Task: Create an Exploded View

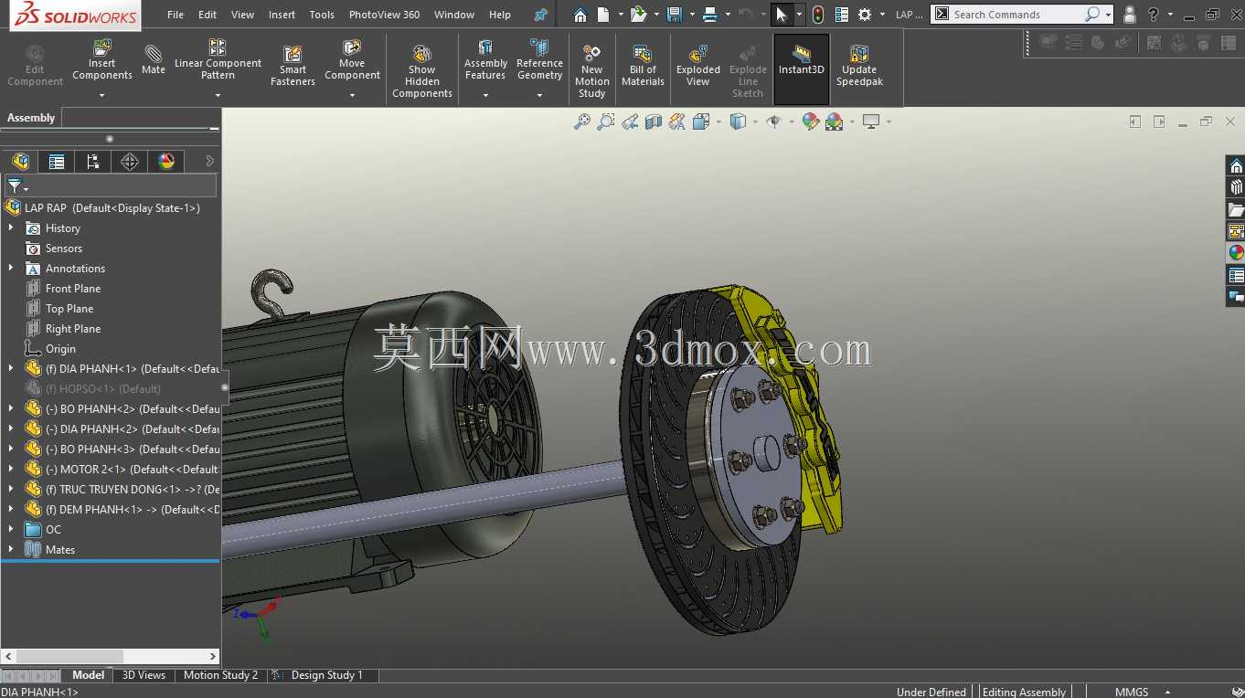Action: pyautogui.click(x=698, y=66)
